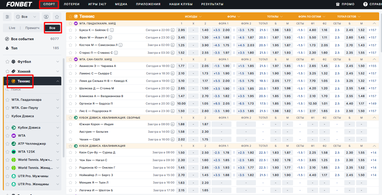Favorite the WTA. Гвадалахара. Хард league header
The height and width of the screenshot is (195, 382).
click(70, 23)
